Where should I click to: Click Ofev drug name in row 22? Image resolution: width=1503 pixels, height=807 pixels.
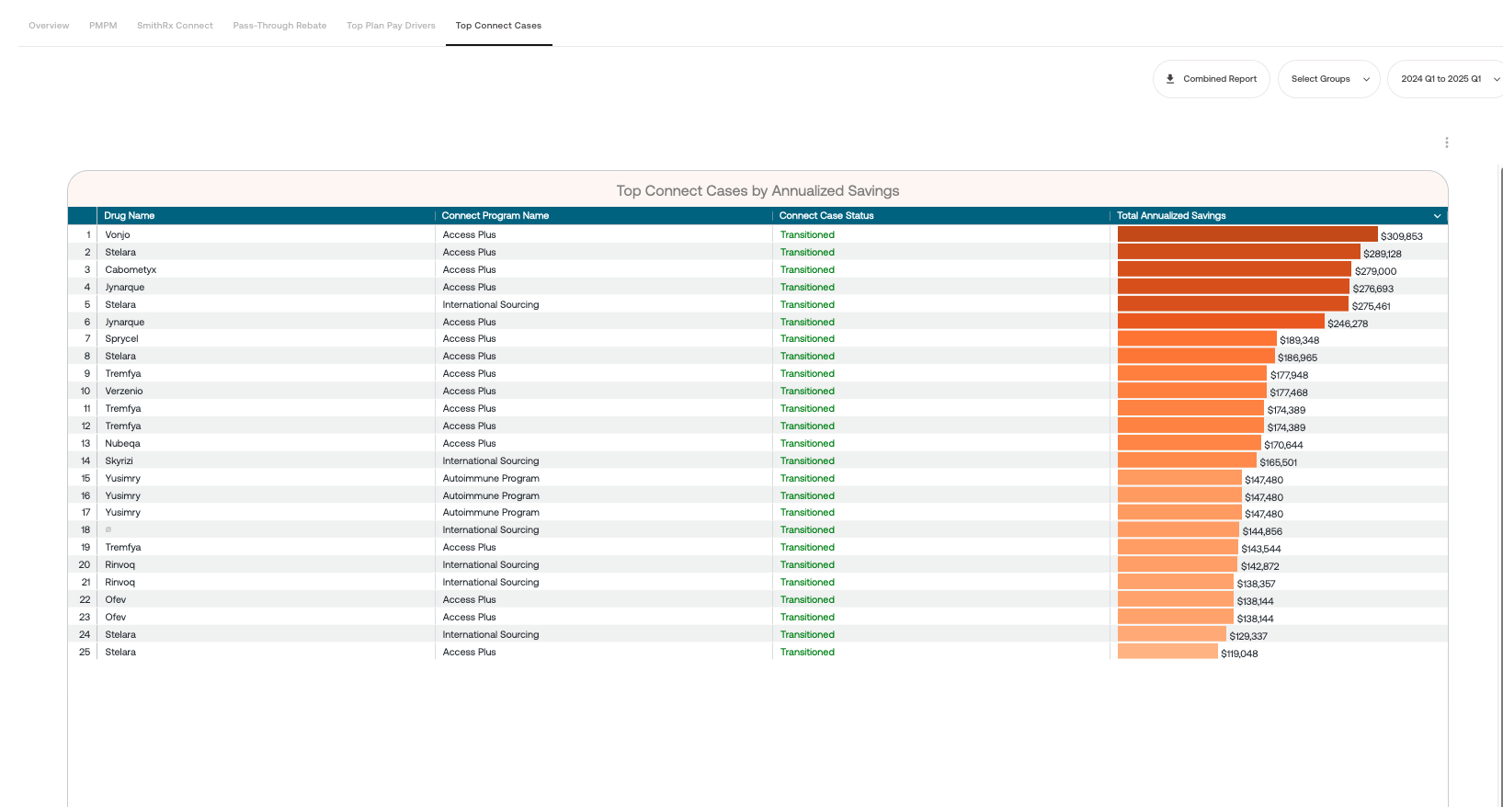pyautogui.click(x=115, y=600)
